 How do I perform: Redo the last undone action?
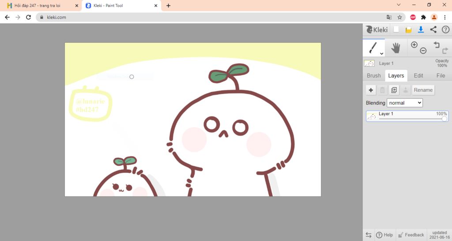pyautogui.click(x=445, y=51)
